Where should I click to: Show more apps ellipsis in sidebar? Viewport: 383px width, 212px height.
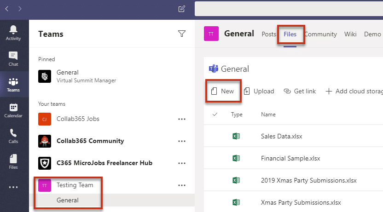[x=13, y=187]
